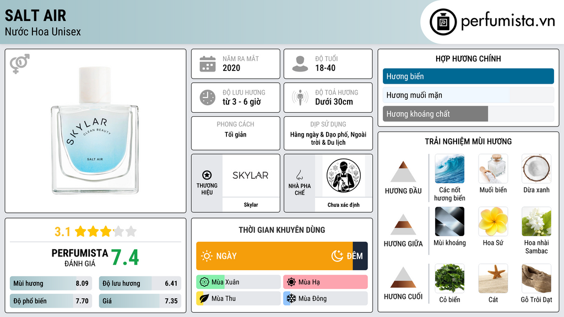This screenshot has height=317, width=564.
Task: Click the Mùa Xuân season tag
Action: click(238, 282)
